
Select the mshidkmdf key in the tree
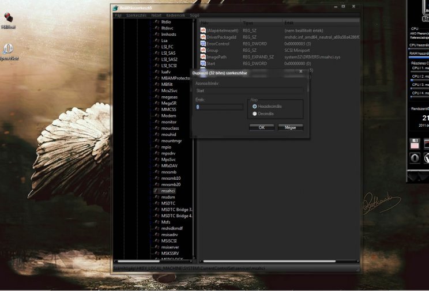click(x=172, y=228)
